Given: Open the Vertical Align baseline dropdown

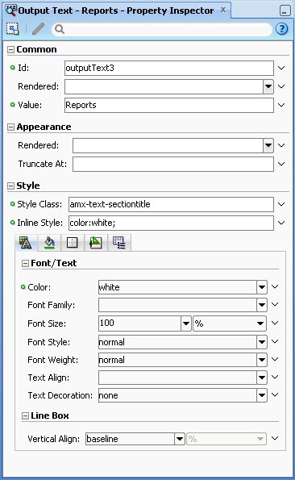Looking at the screenshot, I should [x=180, y=439].
